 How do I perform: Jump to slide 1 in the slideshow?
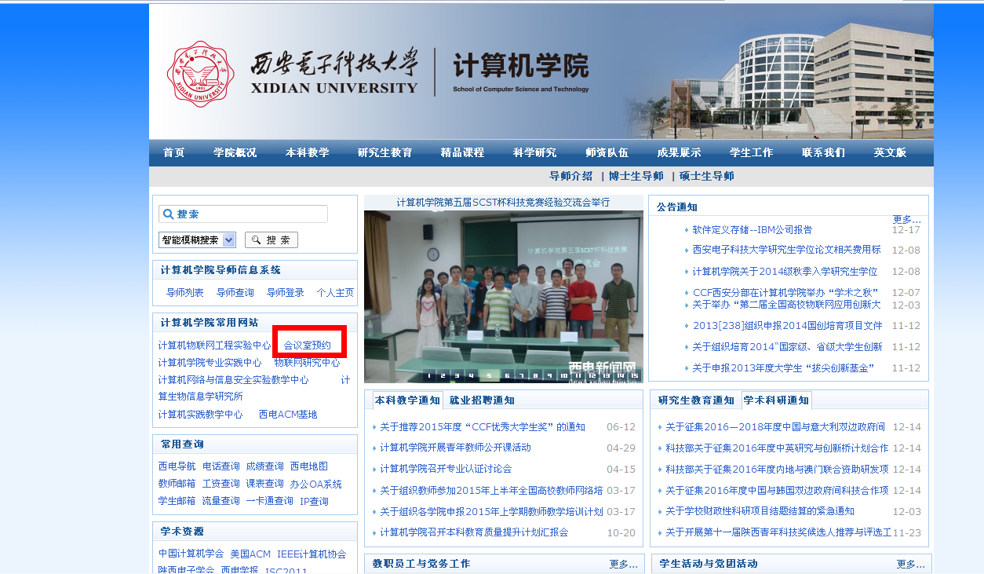[x=431, y=375]
